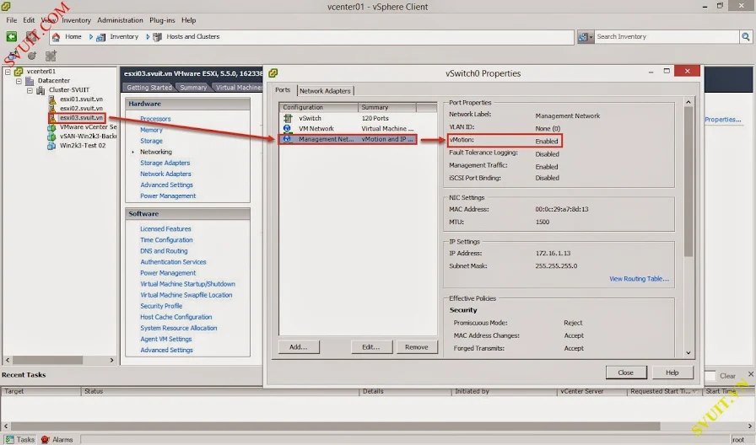This screenshot has width=756, height=445.
Task: Click the New Resource Pool toolbar icon
Action: tap(32, 56)
